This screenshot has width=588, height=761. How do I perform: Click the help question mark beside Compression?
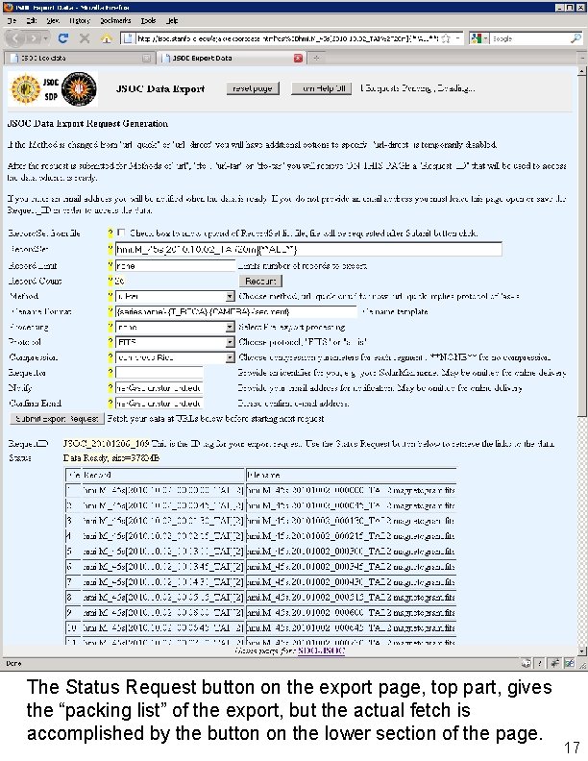click(110, 357)
